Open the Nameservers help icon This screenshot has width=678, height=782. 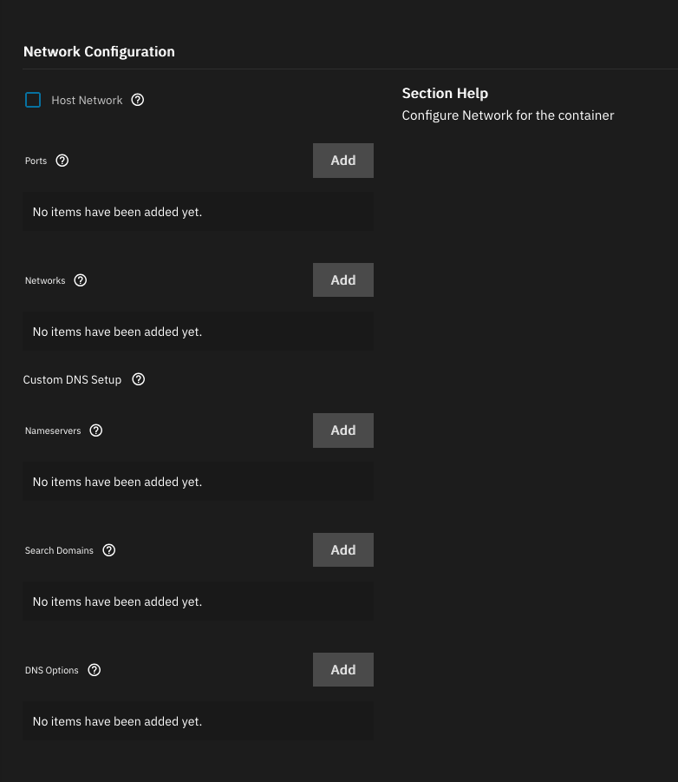pos(96,430)
